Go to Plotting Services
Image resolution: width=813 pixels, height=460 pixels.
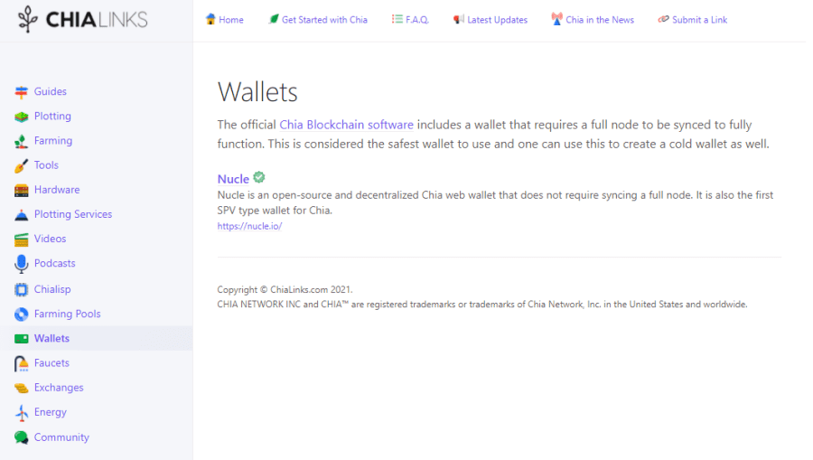pos(73,214)
